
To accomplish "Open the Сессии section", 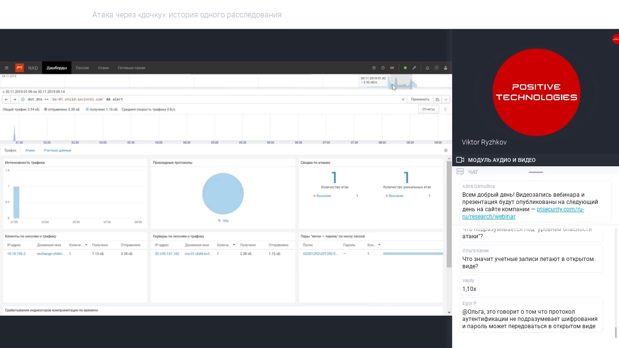I will point(82,68).
